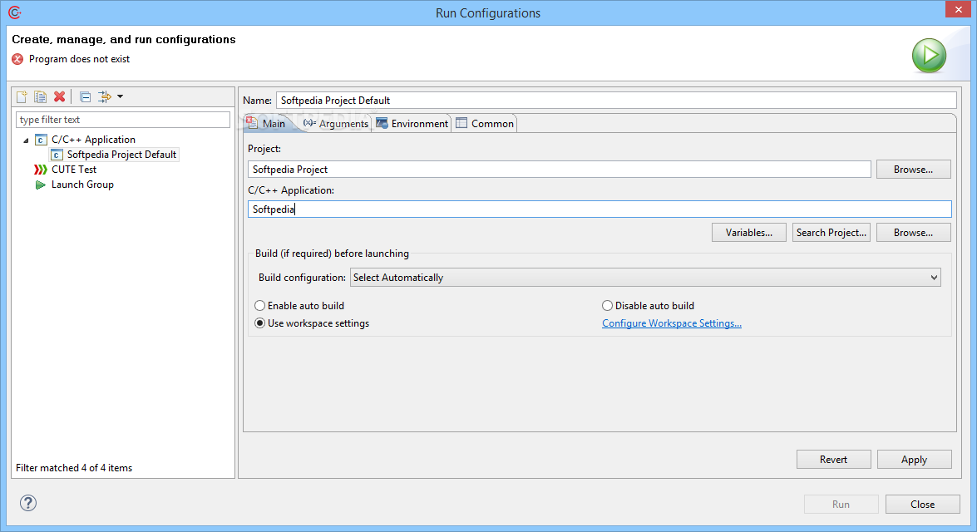977x532 pixels.
Task: Select CUTE Test configuration type
Action: [x=74, y=170]
